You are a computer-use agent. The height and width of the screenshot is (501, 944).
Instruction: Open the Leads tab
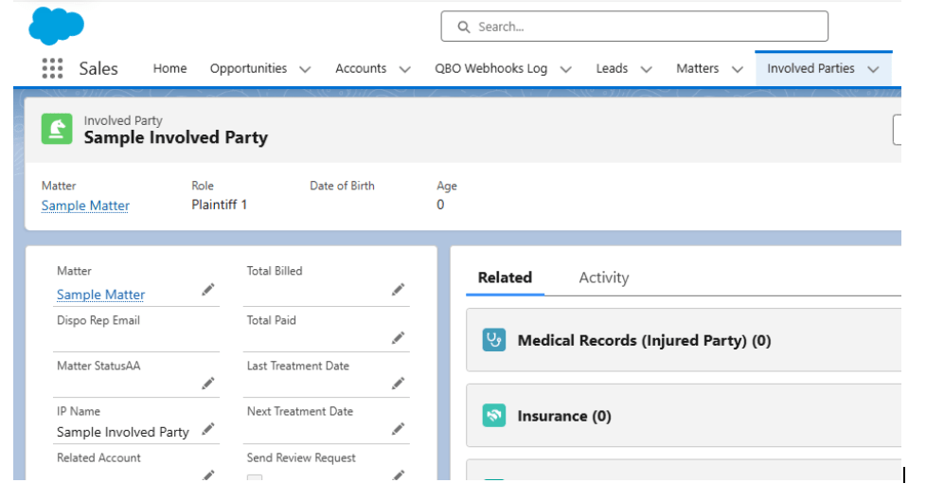click(612, 68)
